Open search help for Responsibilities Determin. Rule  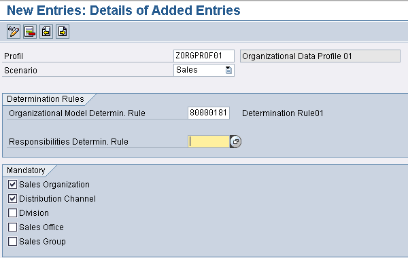235,142
